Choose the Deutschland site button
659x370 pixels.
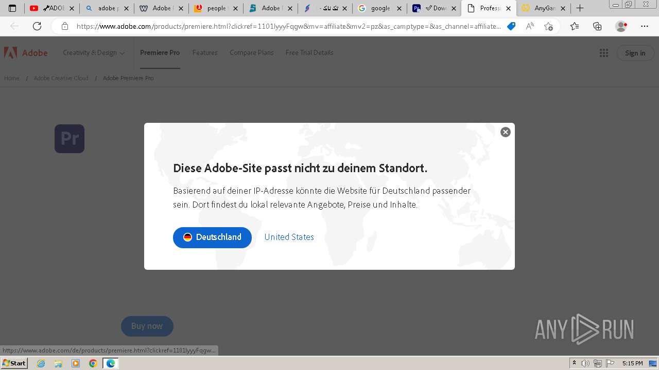point(212,237)
